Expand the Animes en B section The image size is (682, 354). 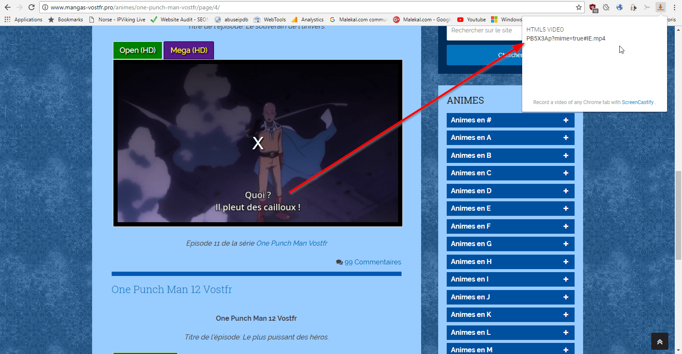[511, 156]
